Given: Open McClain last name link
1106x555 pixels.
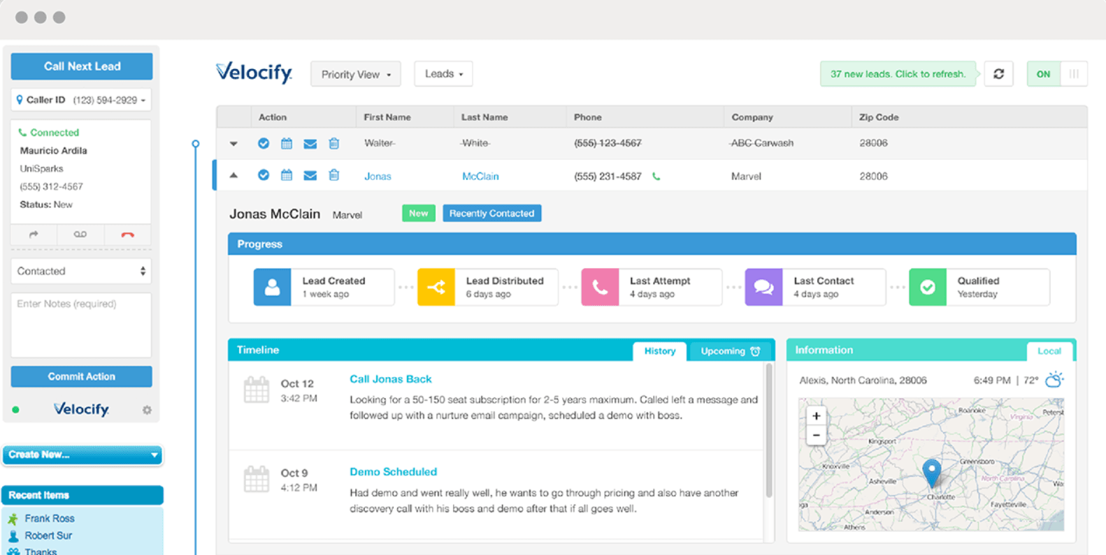Looking at the screenshot, I should [480, 177].
